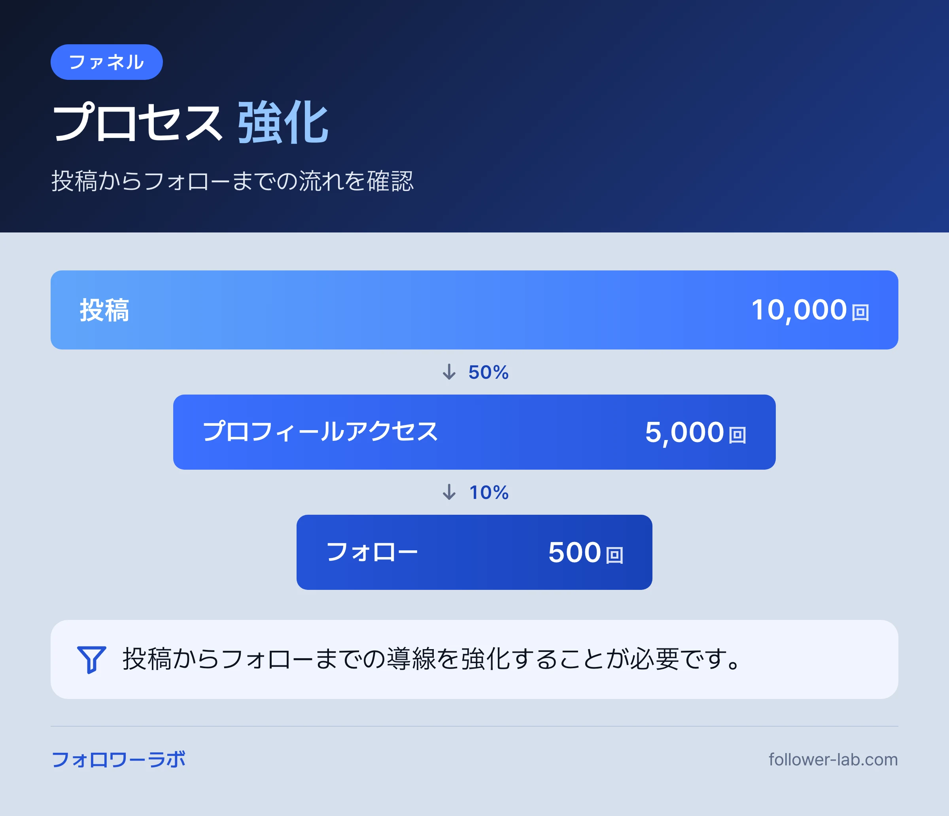
Task: Select the ファネル tag pill
Action: point(107,62)
